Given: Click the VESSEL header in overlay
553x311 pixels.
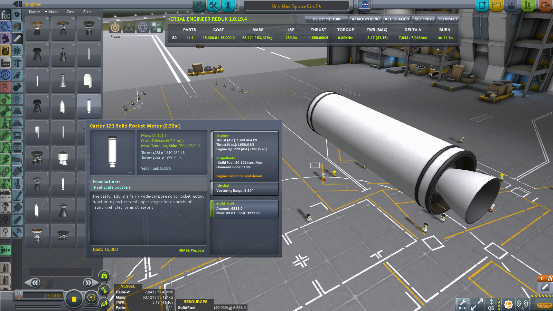Looking at the screenshot, I should 128,286.
